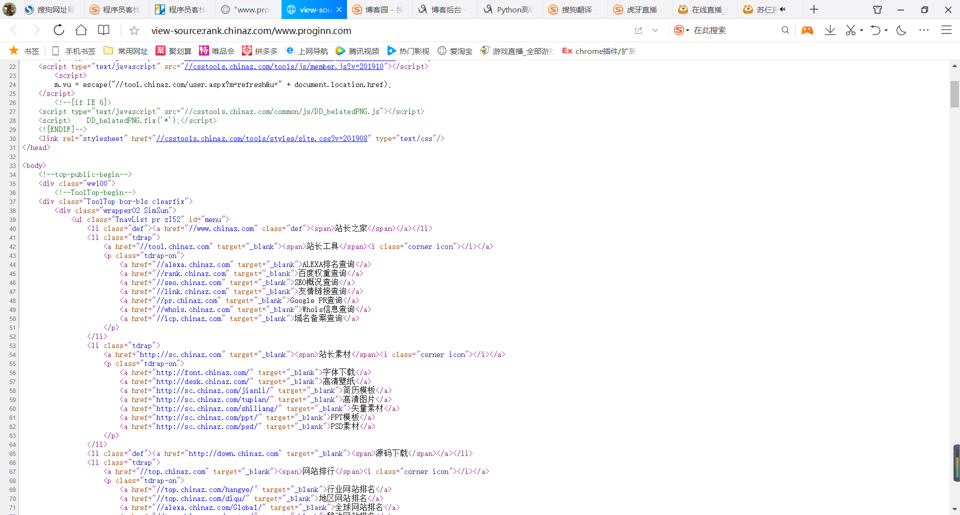Open the 爱淘宝 bookmark
This screenshot has height=515, width=960.
click(454, 51)
